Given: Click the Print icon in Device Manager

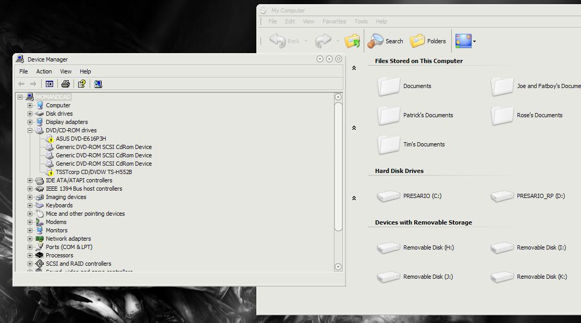Looking at the screenshot, I should [66, 84].
